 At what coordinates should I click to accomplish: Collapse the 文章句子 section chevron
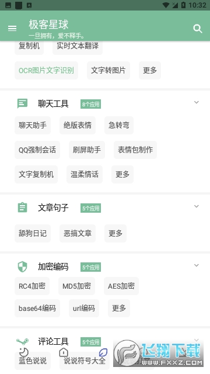(197, 206)
